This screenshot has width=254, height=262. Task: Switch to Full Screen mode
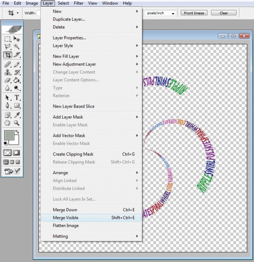click(x=18, y=162)
